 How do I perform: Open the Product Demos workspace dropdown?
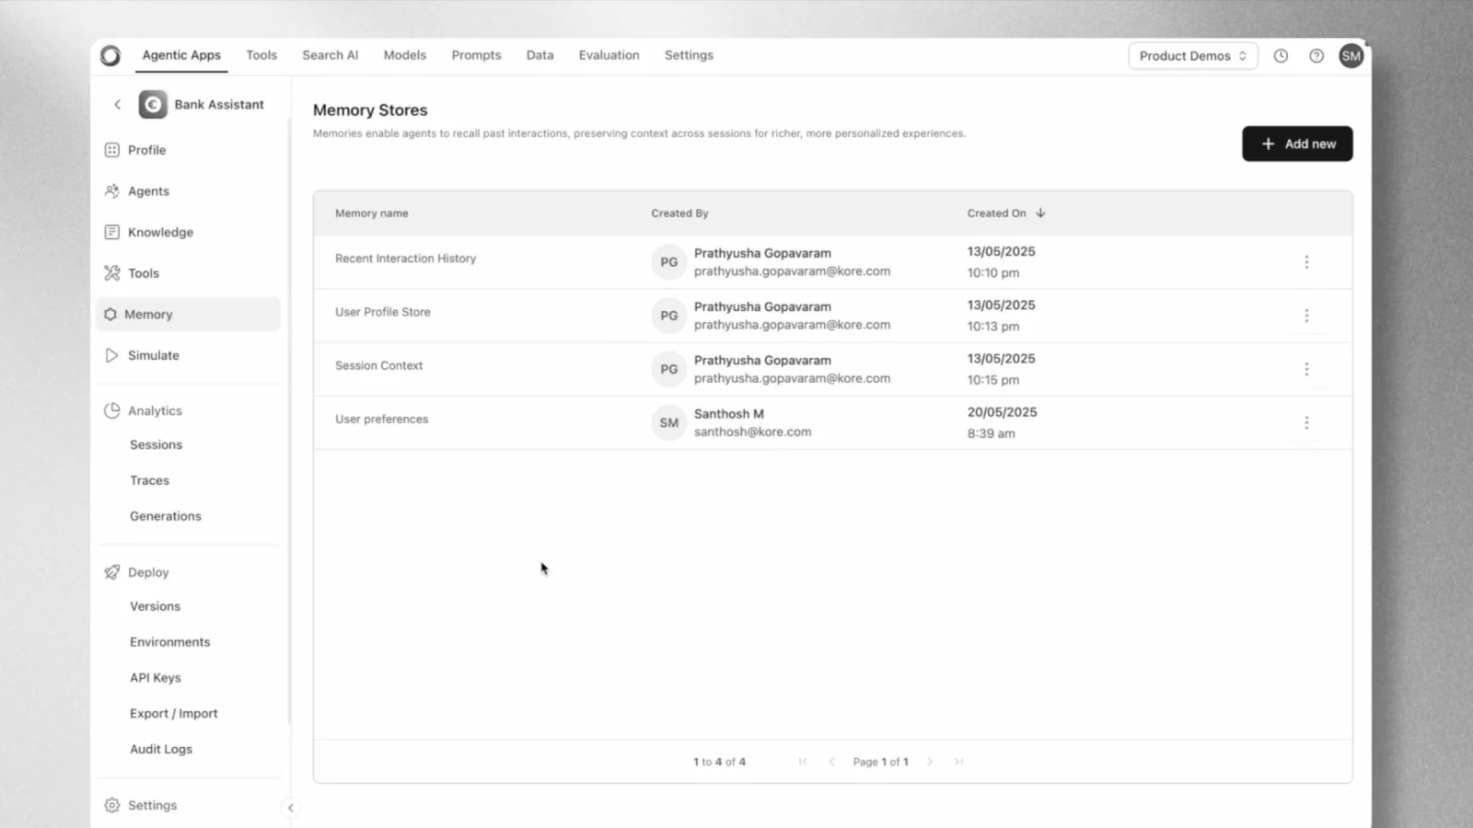[x=1193, y=56]
